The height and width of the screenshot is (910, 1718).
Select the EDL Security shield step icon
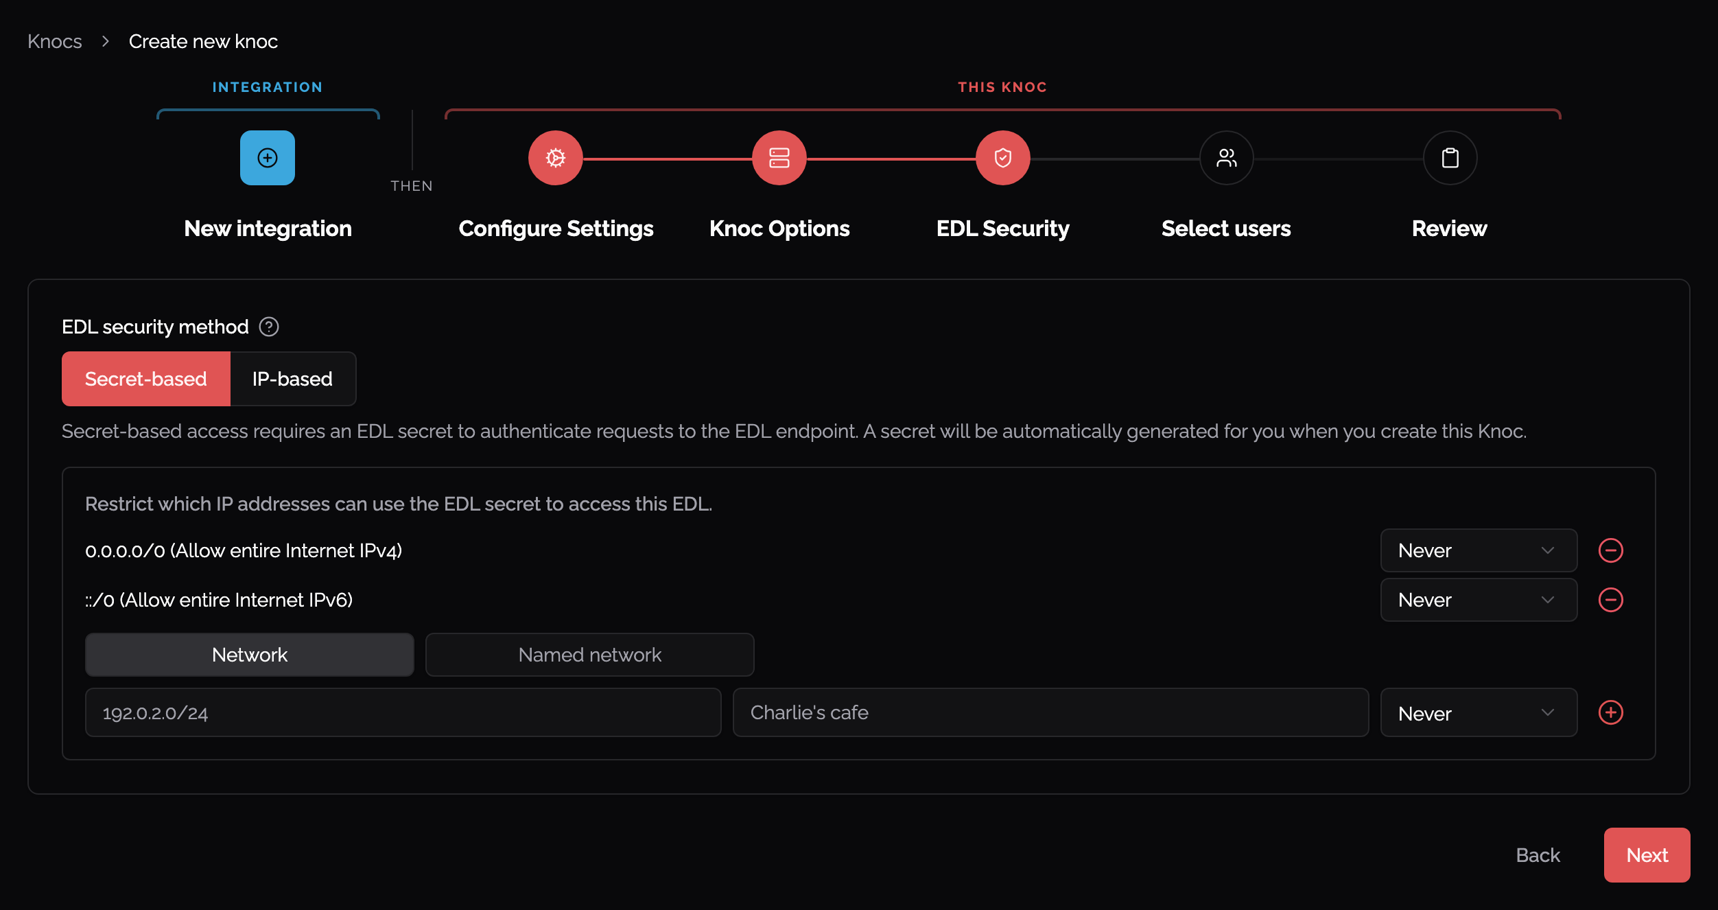(1003, 158)
